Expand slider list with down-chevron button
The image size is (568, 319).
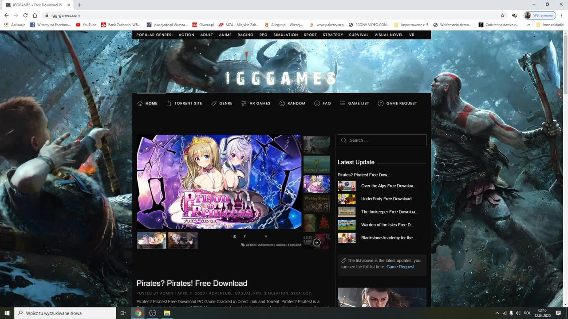[317, 242]
